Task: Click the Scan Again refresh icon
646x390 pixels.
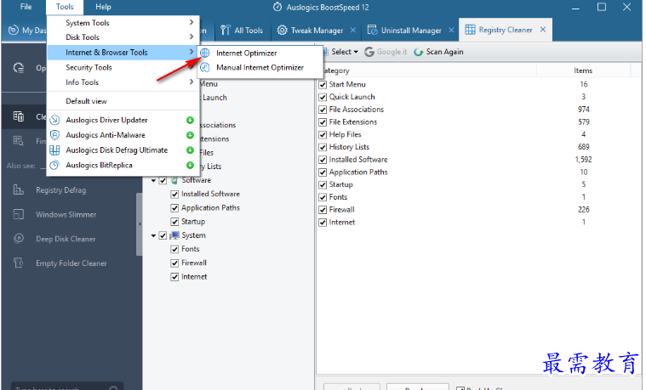Action: pos(419,52)
